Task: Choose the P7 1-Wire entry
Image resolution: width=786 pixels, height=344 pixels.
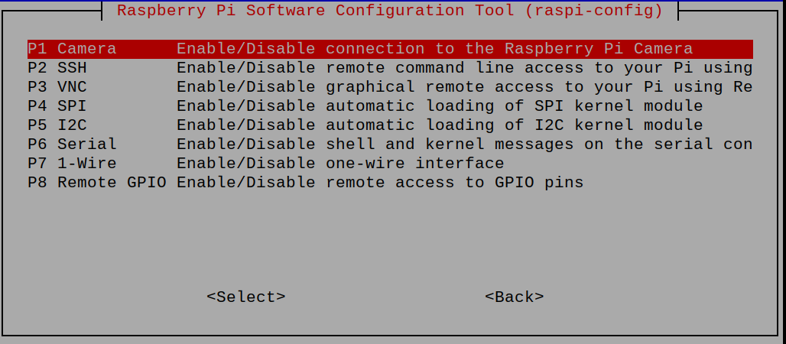Action: 72,164
